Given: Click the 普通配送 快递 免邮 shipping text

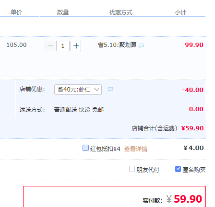Looking at the screenshot, I should tap(79, 110).
